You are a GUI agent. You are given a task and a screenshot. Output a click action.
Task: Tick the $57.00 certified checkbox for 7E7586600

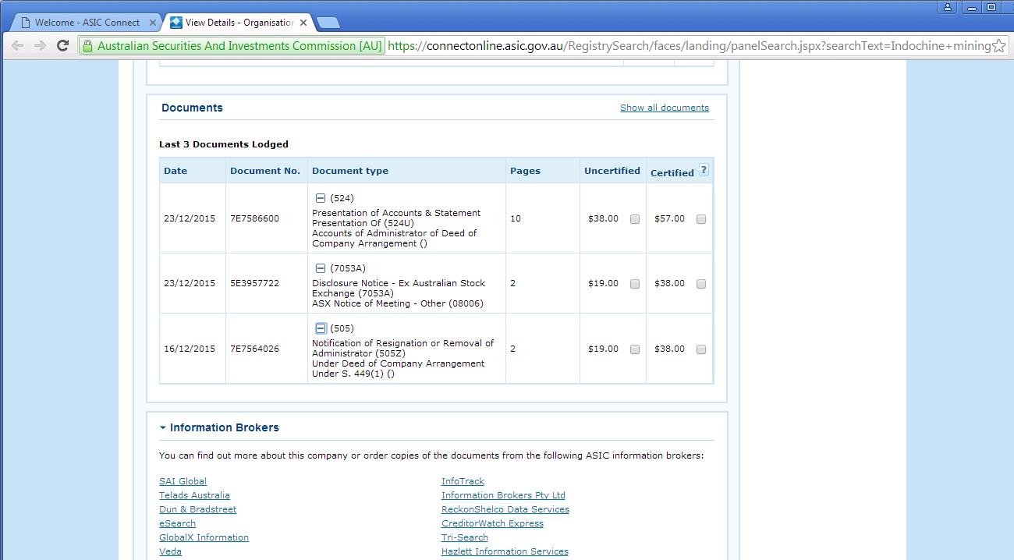pos(701,219)
